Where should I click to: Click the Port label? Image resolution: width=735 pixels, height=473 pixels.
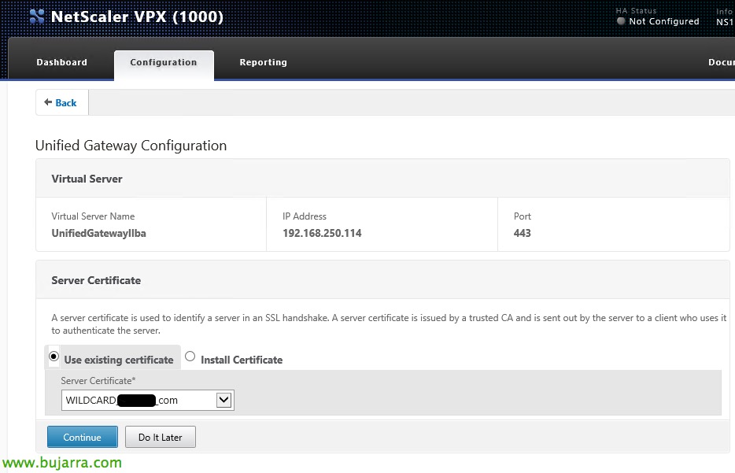click(x=523, y=216)
